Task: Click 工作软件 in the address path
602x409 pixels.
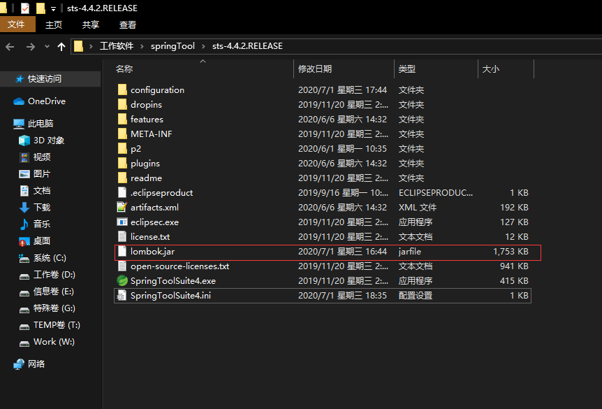Action: (x=117, y=46)
